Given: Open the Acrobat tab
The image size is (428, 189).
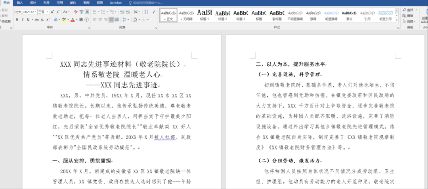Looking at the screenshot, I should point(116,3).
